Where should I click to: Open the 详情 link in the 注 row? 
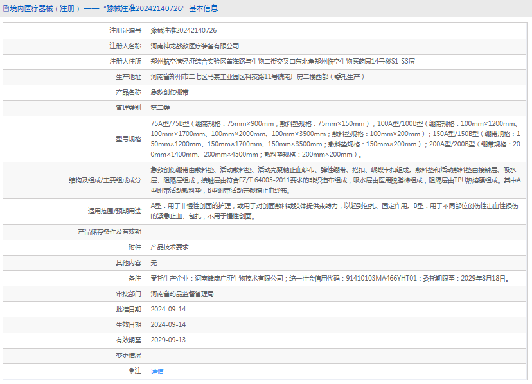coord(157,371)
